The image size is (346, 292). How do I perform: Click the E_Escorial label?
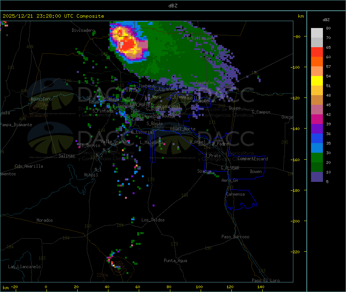(142, 132)
